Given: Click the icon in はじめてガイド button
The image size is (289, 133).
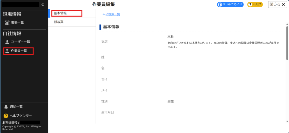Looking at the screenshot, I should tap(220, 5).
